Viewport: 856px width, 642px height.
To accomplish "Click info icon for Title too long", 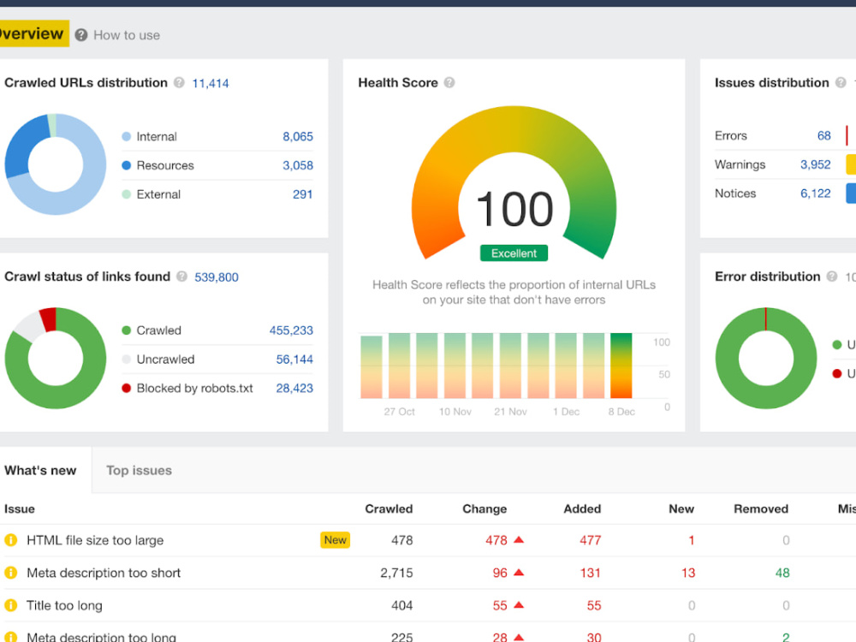I will pyautogui.click(x=10, y=605).
